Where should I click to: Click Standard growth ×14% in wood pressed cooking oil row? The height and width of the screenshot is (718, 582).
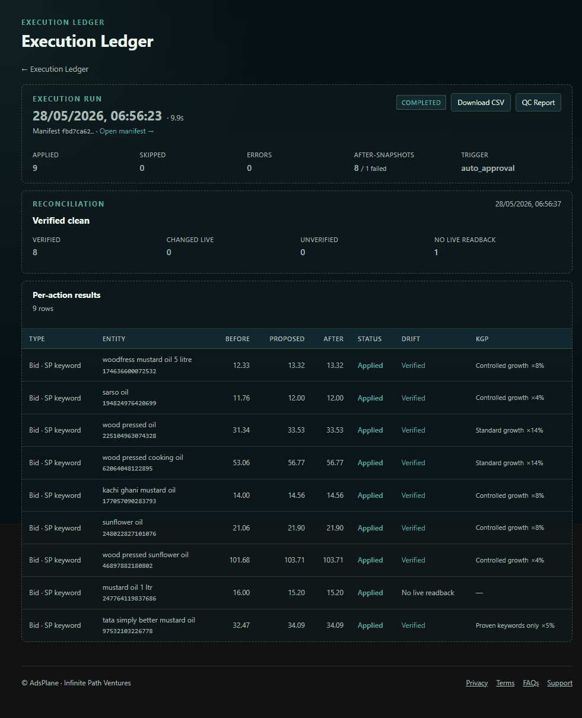point(509,463)
